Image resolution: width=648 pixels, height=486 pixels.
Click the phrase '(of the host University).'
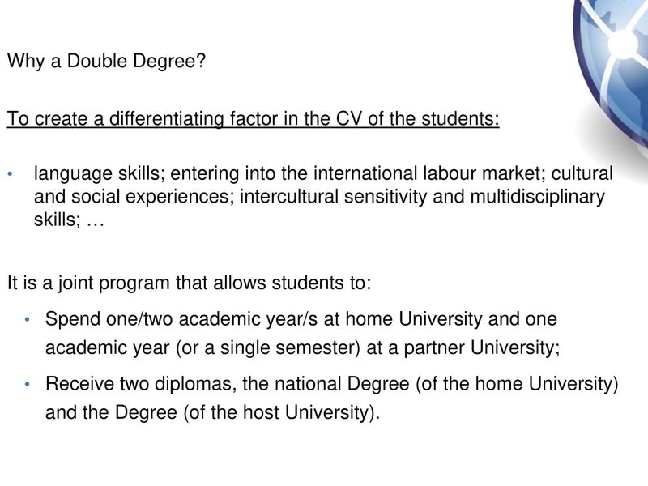(281, 413)
